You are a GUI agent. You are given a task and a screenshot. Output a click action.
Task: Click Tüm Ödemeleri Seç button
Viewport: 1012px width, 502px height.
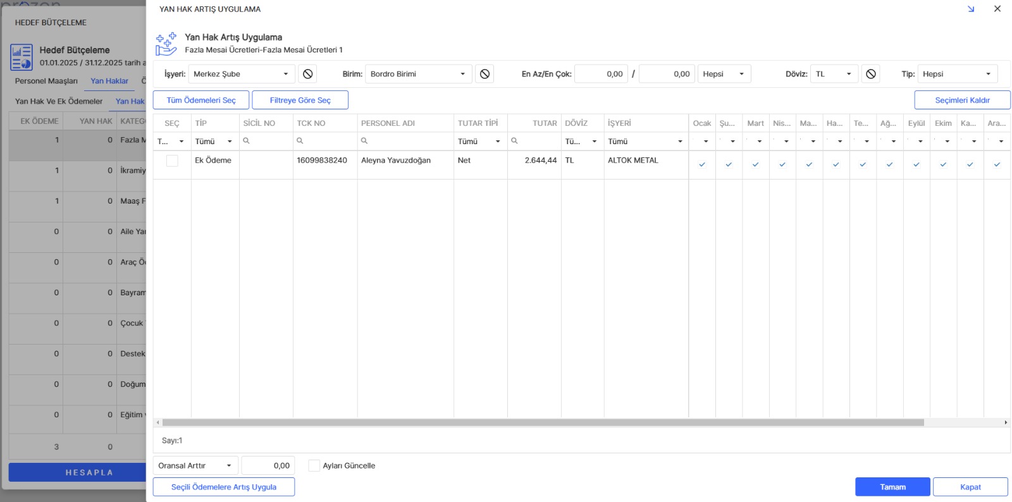pos(201,100)
